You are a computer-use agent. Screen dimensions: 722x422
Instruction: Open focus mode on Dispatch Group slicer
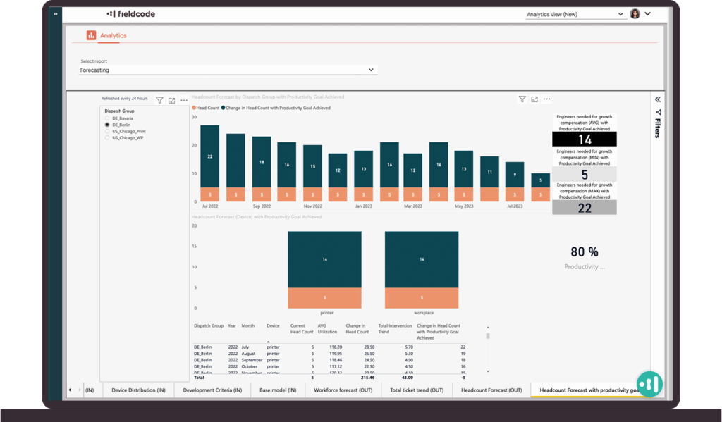tap(171, 100)
